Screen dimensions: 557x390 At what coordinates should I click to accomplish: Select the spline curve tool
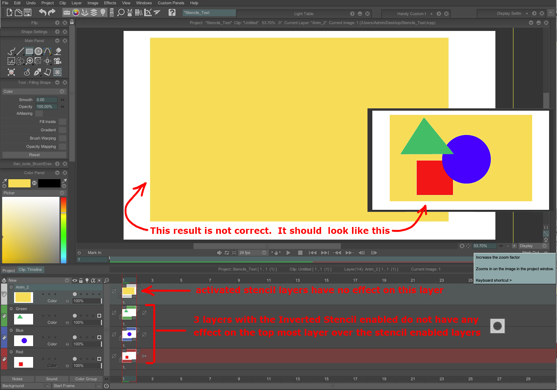coord(48,51)
